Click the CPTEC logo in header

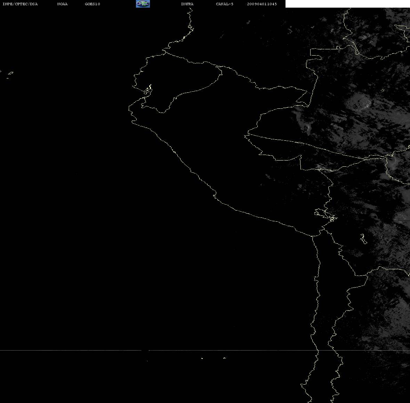[143, 4]
